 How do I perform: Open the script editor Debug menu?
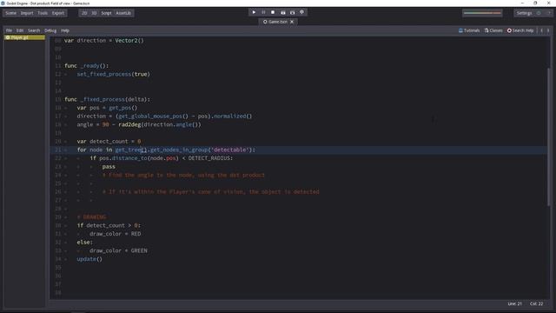[50, 30]
